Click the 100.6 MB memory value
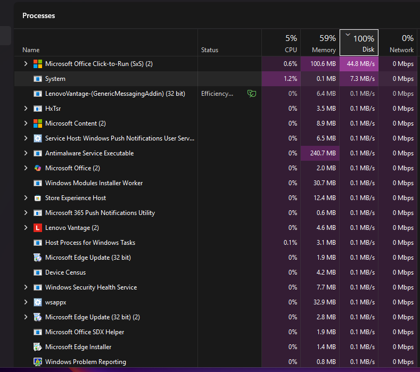This screenshot has width=420, height=372. [323, 64]
